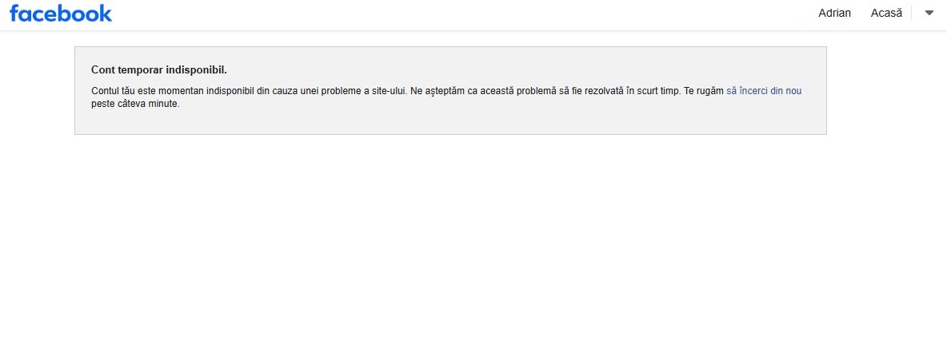947x348 pixels.
Task: Click the 'să încerci din nou' link
Action: coord(763,91)
